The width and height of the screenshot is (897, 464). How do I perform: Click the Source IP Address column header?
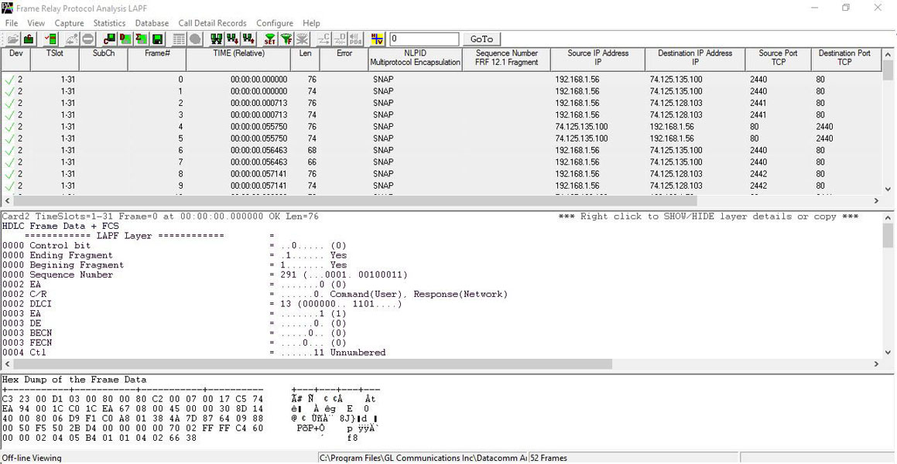point(597,58)
